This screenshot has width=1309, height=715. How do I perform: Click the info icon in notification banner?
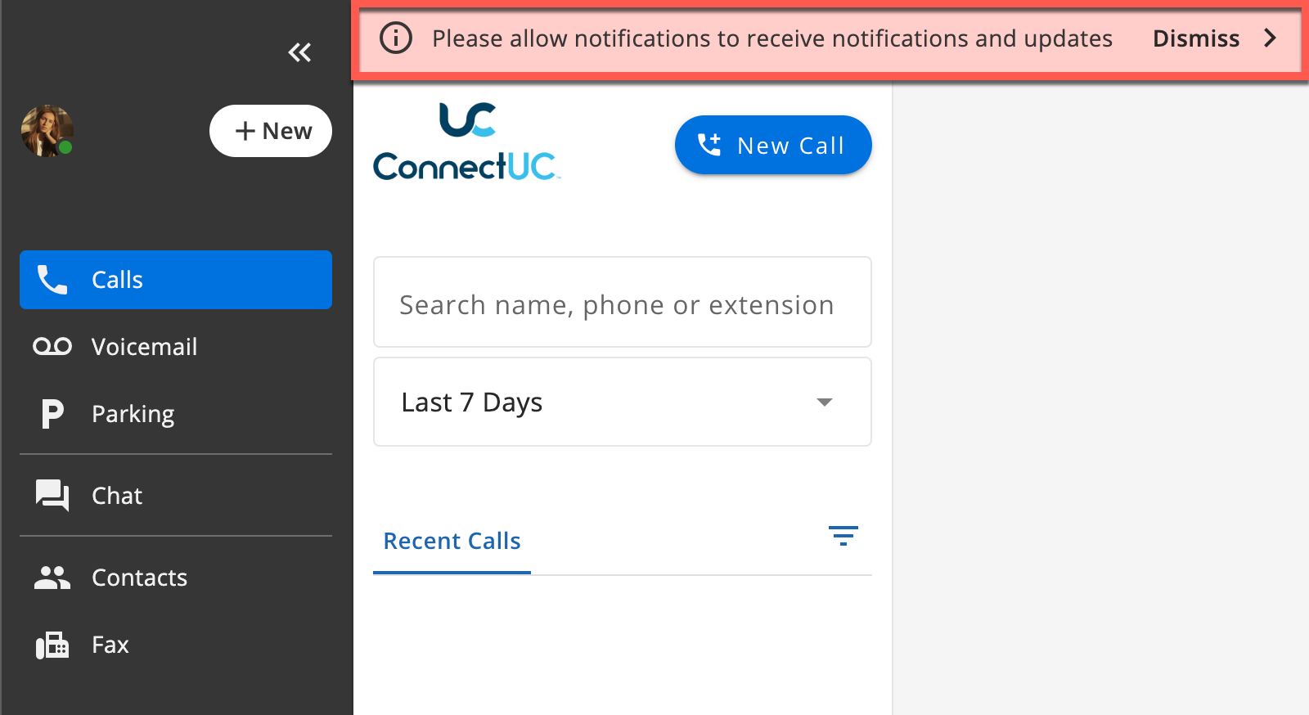[396, 38]
